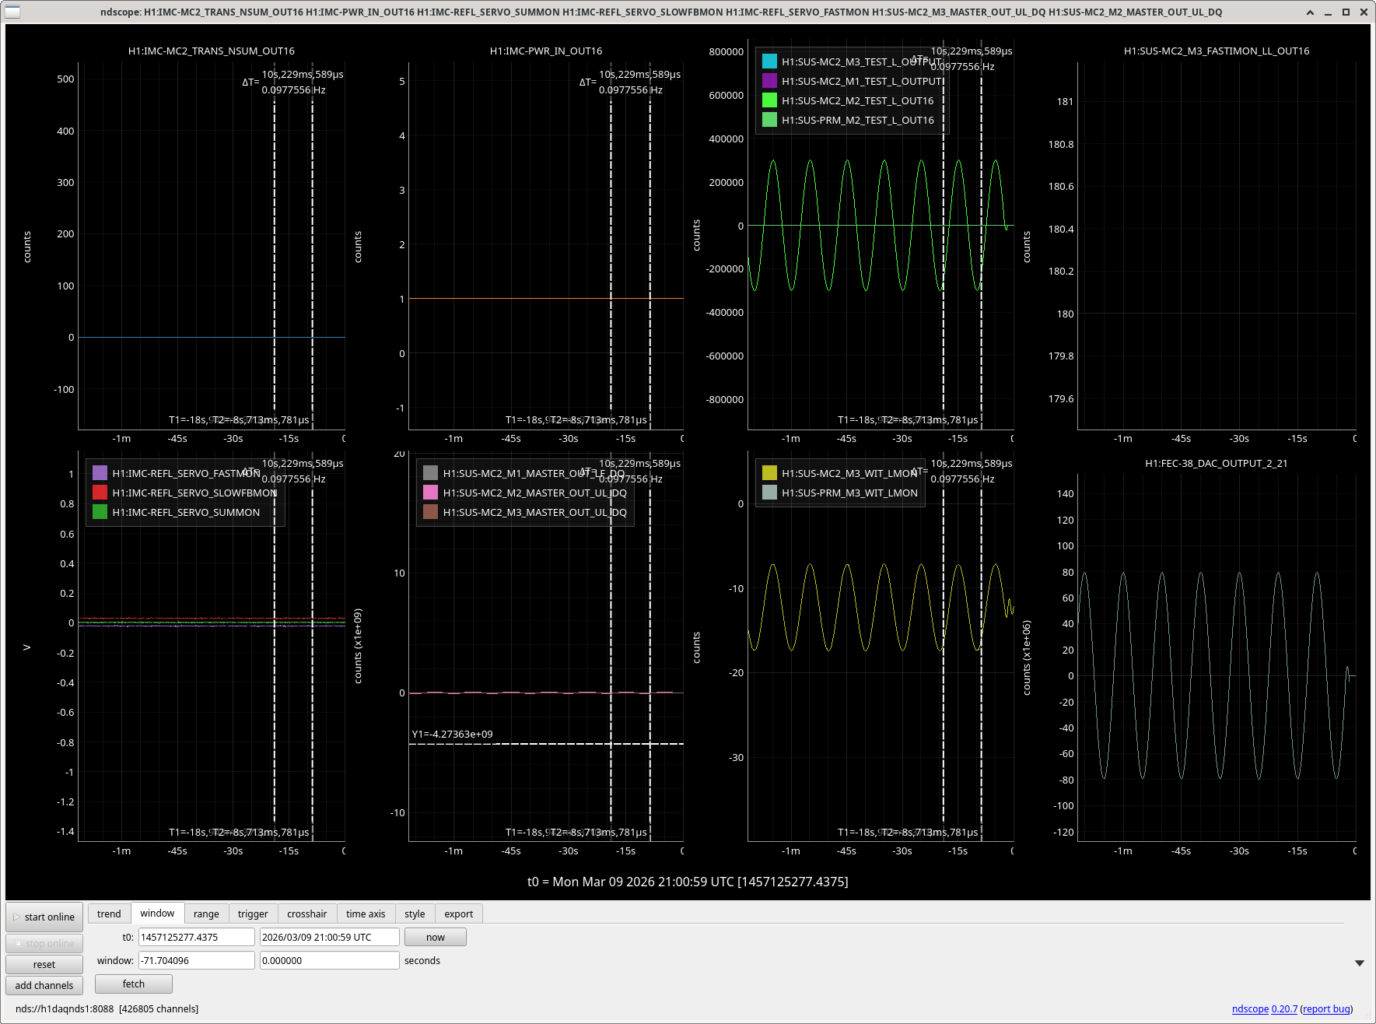Click the t0 timestamp label below the plots
The width and height of the screenshot is (1376, 1024).
pyautogui.click(x=688, y=882)
